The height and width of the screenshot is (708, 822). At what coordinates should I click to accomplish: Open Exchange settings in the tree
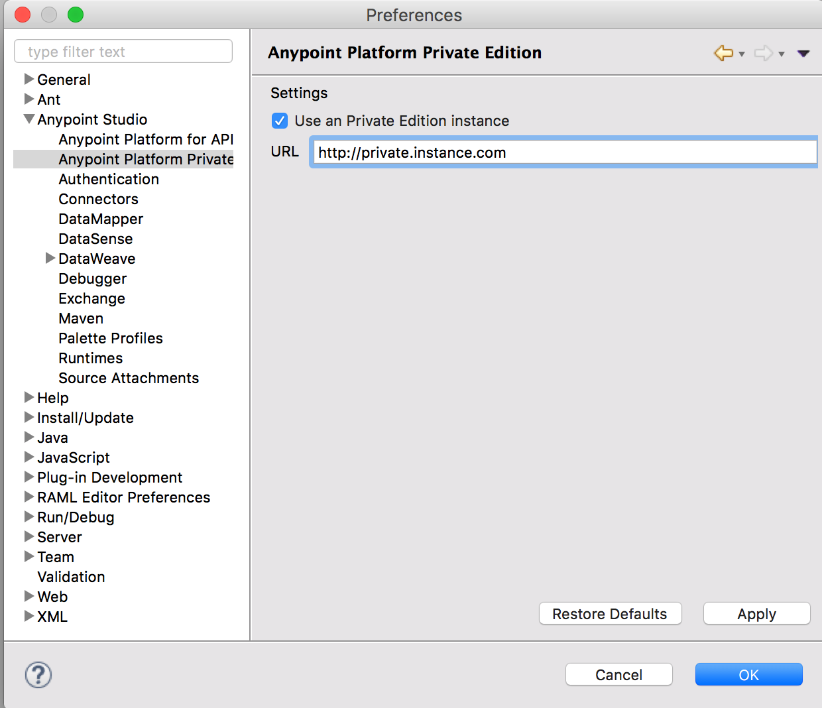coord(91,298)
